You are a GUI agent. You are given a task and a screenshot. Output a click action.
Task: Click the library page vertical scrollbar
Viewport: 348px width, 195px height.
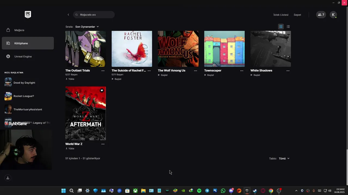click(x=347, y=167)
